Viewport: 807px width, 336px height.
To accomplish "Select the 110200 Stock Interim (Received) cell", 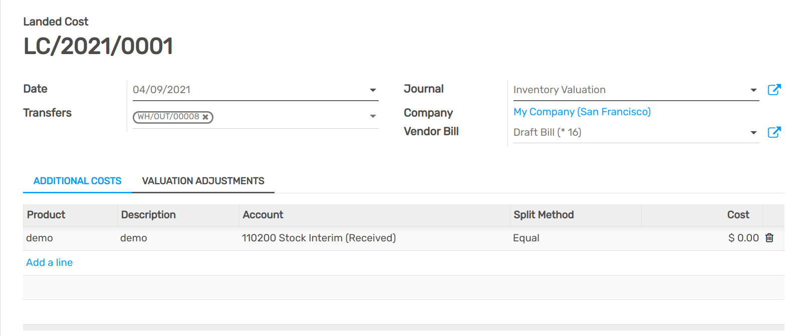I will 374,238.
